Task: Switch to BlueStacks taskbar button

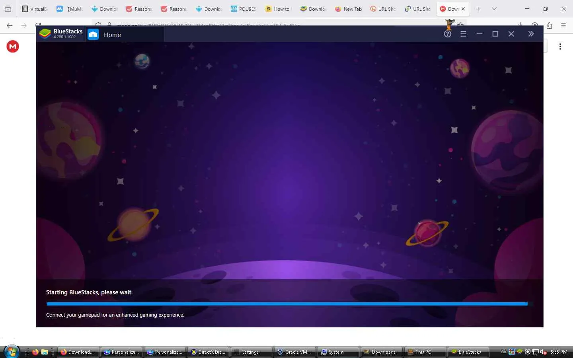Action: tap(469, 352)
